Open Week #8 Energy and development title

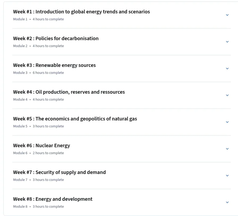point(53,199)
